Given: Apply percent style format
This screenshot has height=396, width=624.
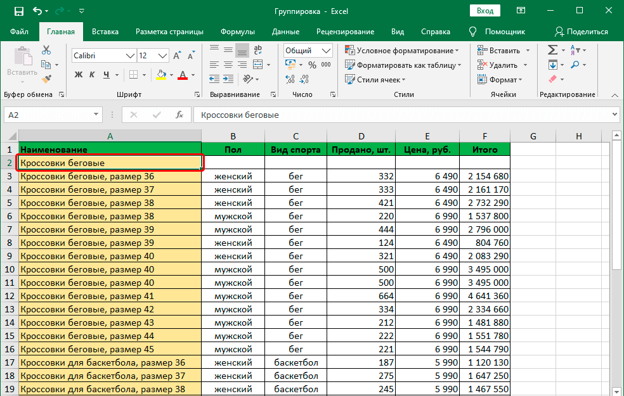Looking at the screenshot, I should pos(313,65).
